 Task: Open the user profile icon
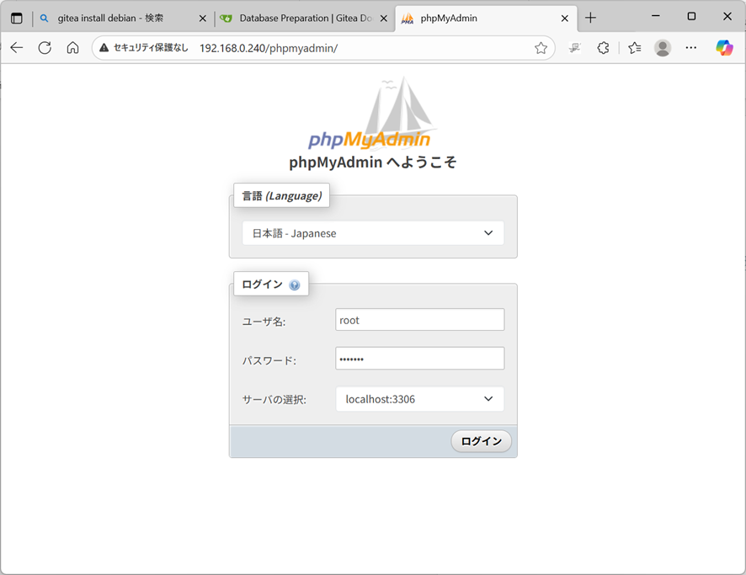(663, 47)
